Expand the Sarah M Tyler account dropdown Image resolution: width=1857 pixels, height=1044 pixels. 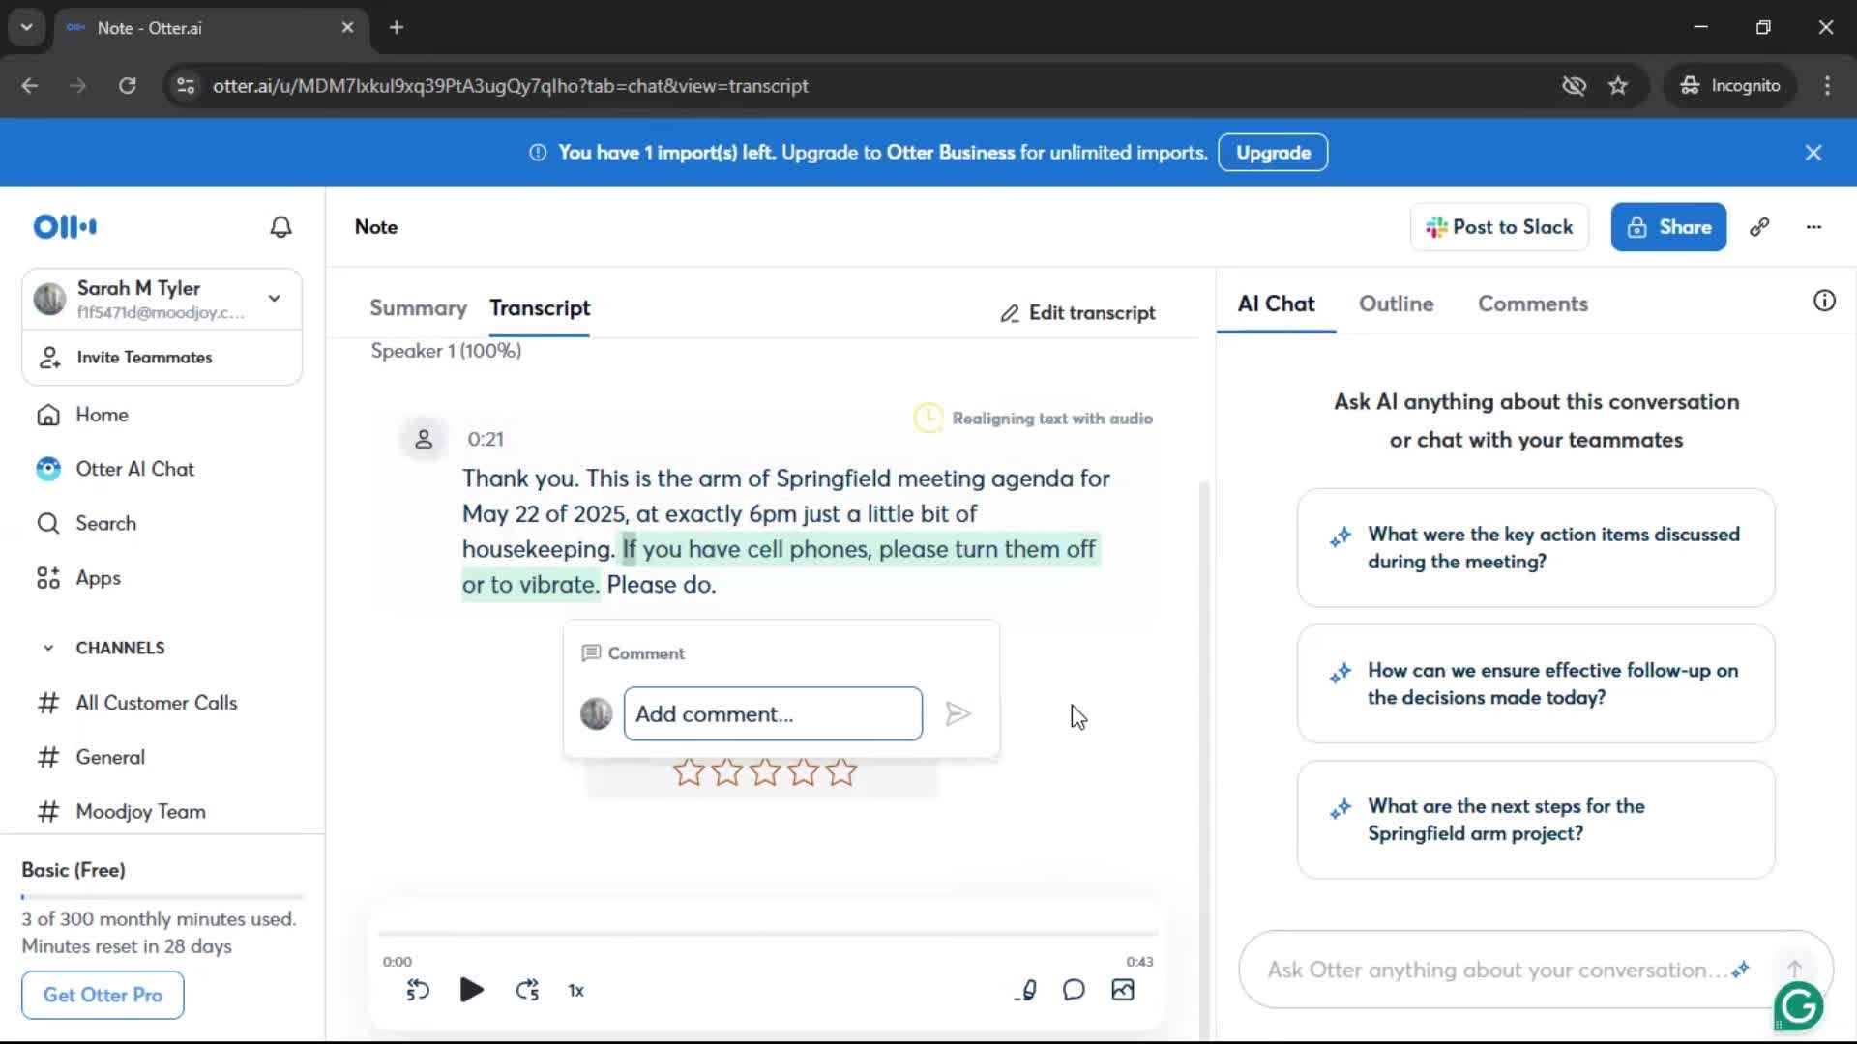[275, 299]
